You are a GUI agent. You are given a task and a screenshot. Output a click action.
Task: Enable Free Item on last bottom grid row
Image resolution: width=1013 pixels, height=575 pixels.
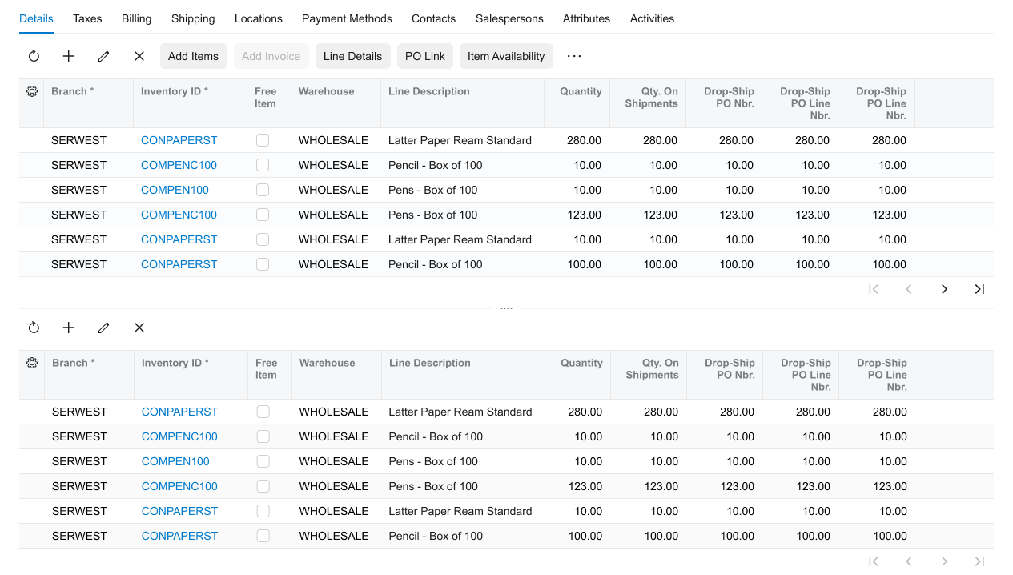click(x=263, y=536)
